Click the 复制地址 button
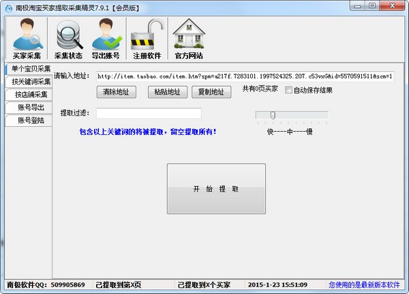This screenshot has height=294, width=409. point(211,91)
